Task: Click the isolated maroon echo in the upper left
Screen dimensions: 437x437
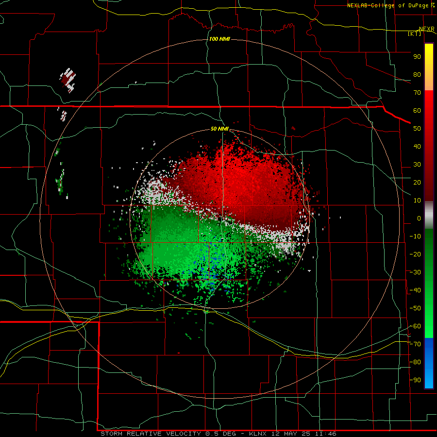Action: pos(67,80)
